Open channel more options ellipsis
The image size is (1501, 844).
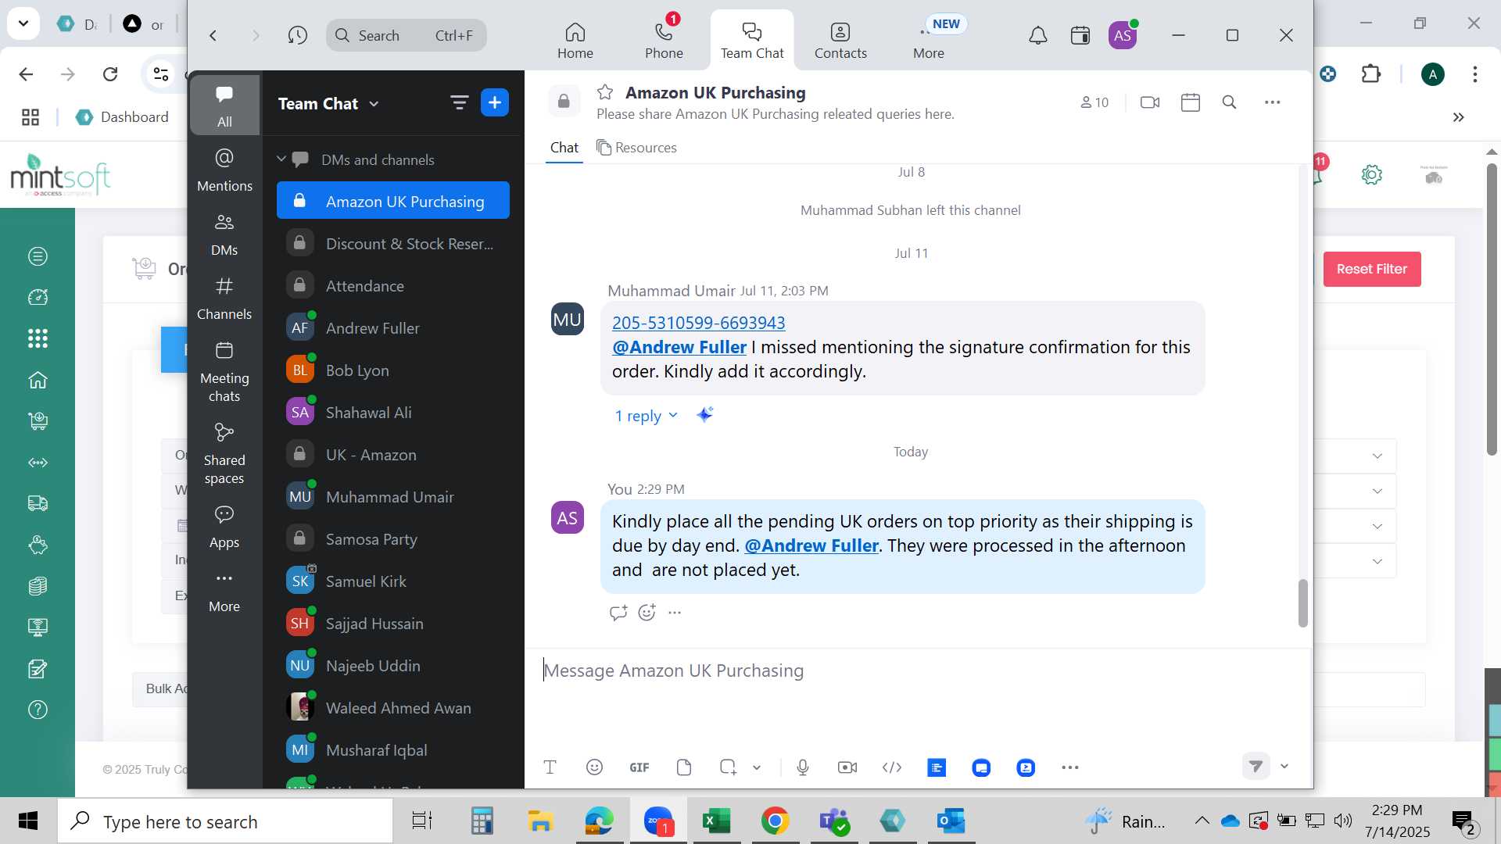pos(1272,102)
